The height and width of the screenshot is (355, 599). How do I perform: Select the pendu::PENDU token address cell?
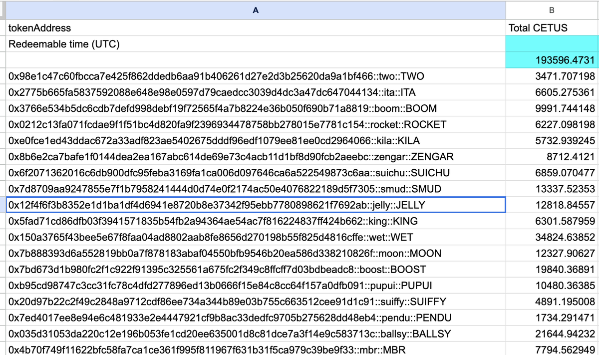click(256, 318)
